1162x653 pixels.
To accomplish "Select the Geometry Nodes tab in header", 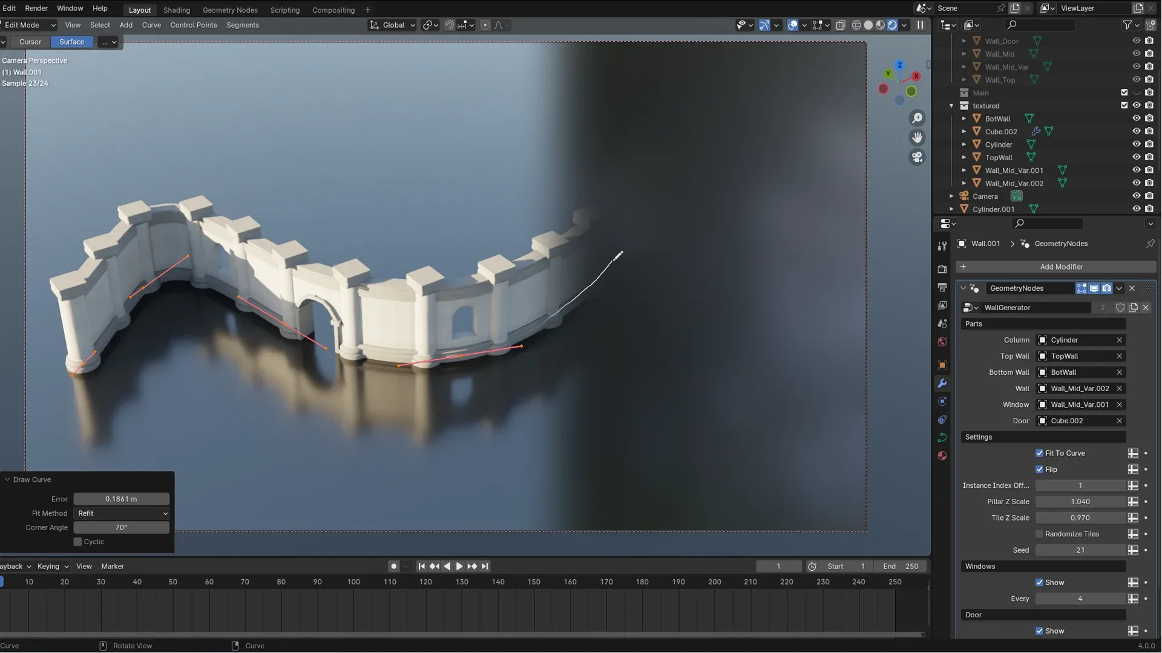I will pos(231,10).
